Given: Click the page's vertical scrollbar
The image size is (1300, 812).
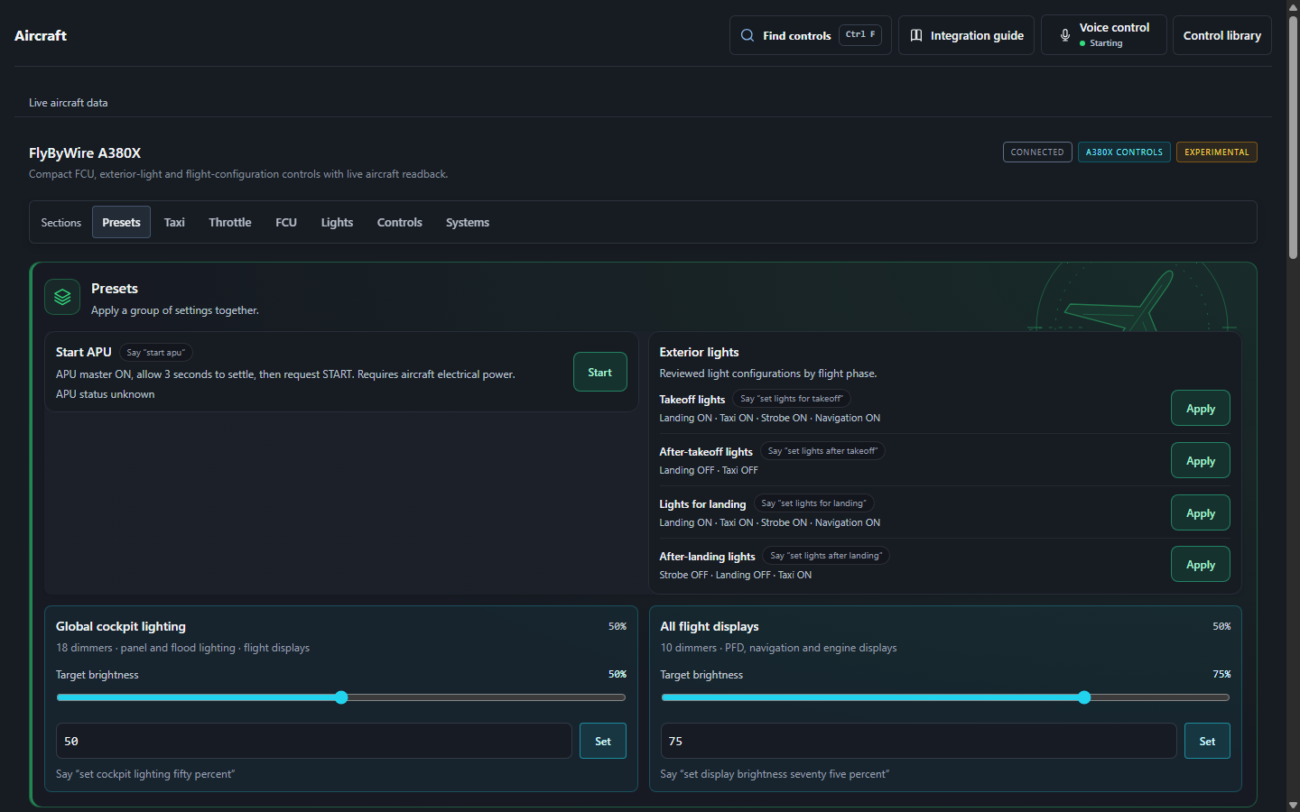Looking at the screenshot, I should (x=1293, y=135).
